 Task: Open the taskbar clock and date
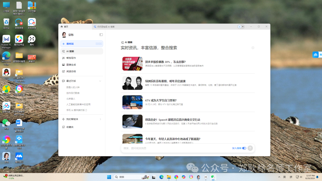[x=310, y=177]
